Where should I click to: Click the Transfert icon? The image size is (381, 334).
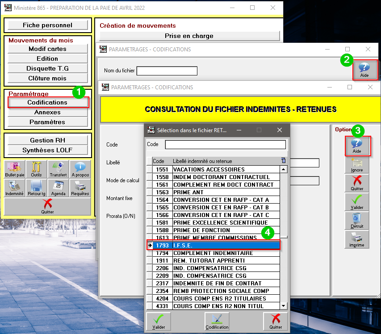(x=58, y=169)
